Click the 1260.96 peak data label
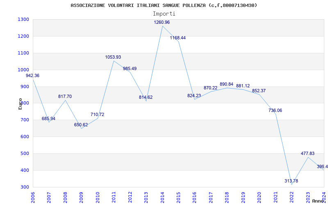328x205 pixels. (x=162, y=22)
